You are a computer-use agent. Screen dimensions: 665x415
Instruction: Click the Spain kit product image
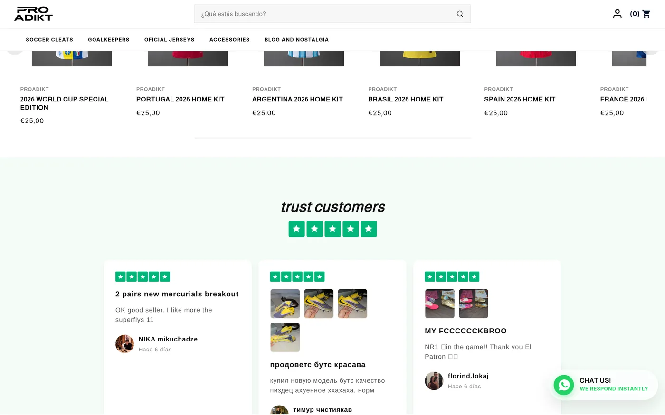(x=536, y=59)
